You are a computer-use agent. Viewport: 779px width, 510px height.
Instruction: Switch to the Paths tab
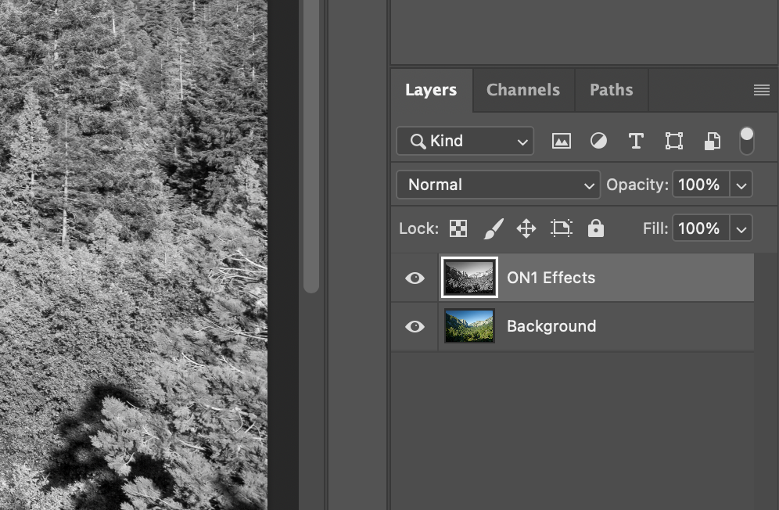pyautogui.click(x=611, y=90)
